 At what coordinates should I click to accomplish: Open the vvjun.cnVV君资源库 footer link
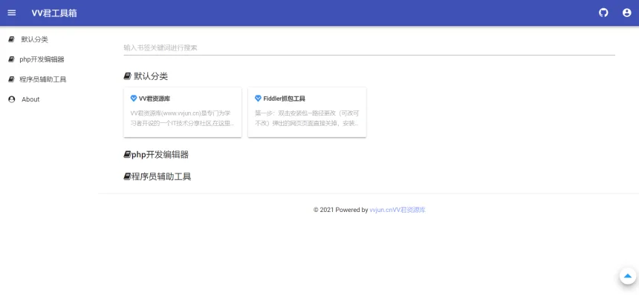tap(398, 210)
